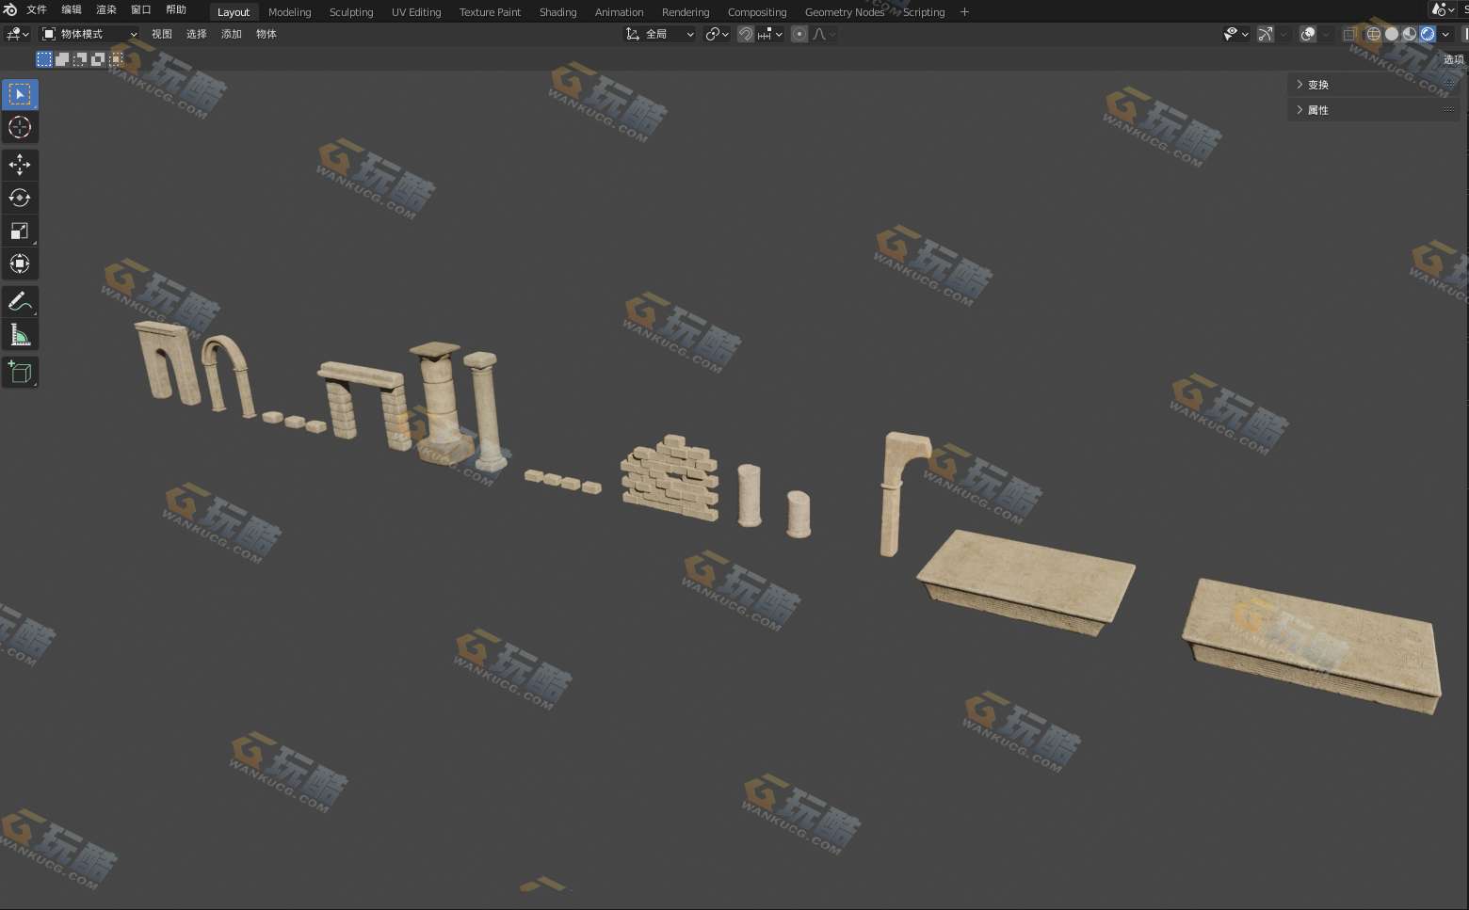Image resolution: width=1469 pixels, height=910 pixels.
Task: Add a new workspace with plus icon
Action: (x=964, y=12)
